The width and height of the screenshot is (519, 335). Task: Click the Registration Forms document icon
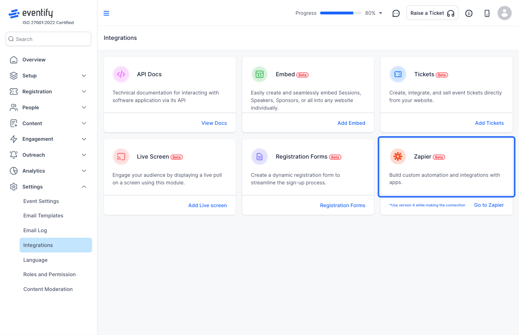pos(259,157)
